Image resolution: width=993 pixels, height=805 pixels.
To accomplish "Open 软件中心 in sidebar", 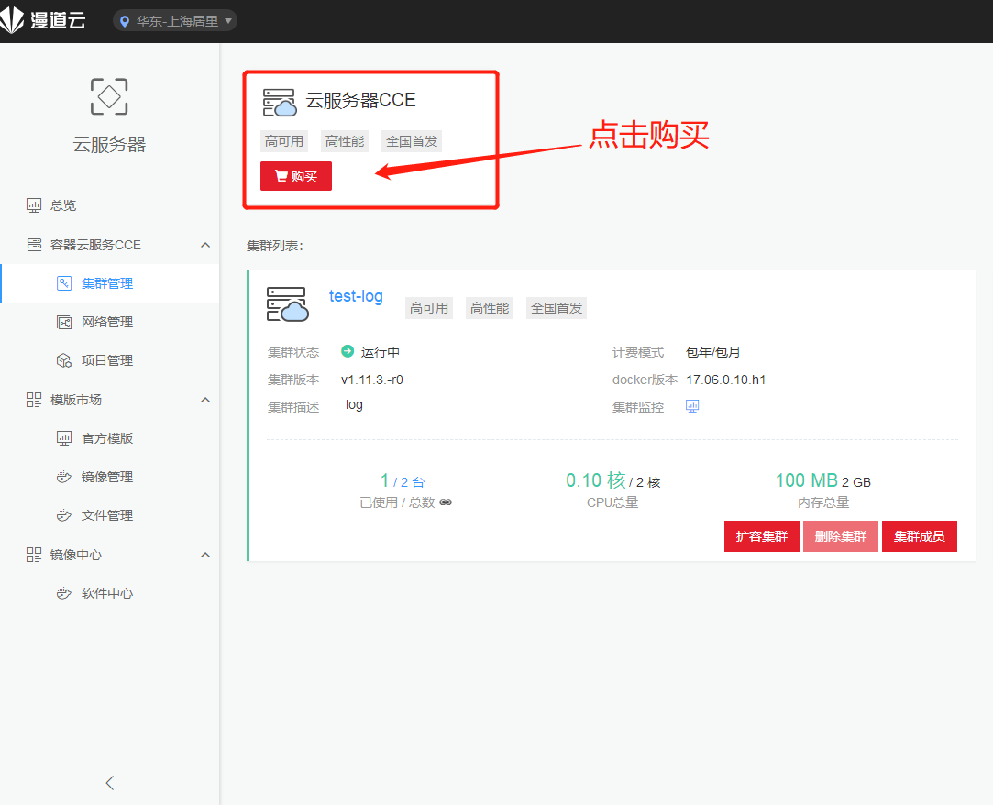I will [x=109, y=593].
